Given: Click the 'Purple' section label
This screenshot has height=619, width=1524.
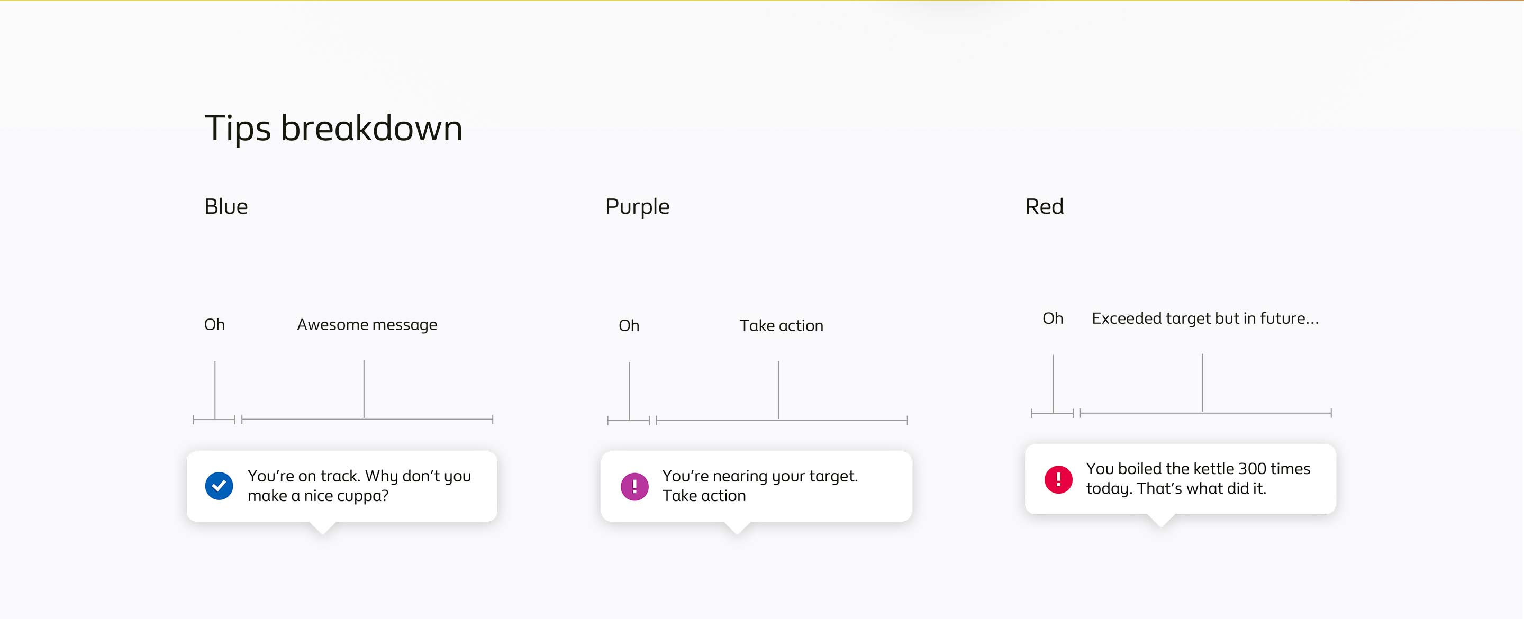Looking at the screenshot, I should tap(637, 206).
